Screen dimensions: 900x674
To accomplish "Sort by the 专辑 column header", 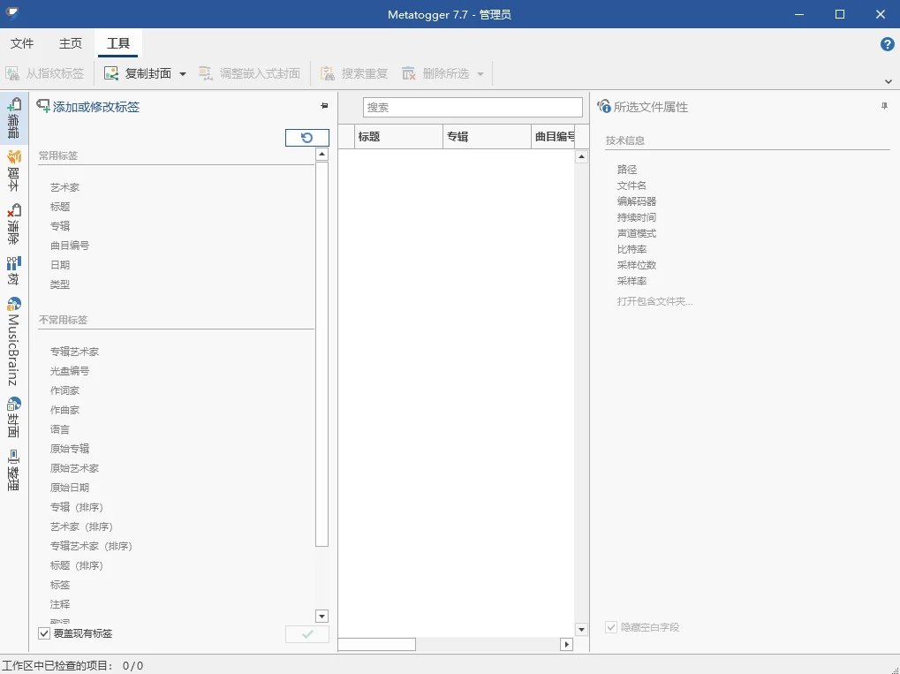I will pos(487,137).
